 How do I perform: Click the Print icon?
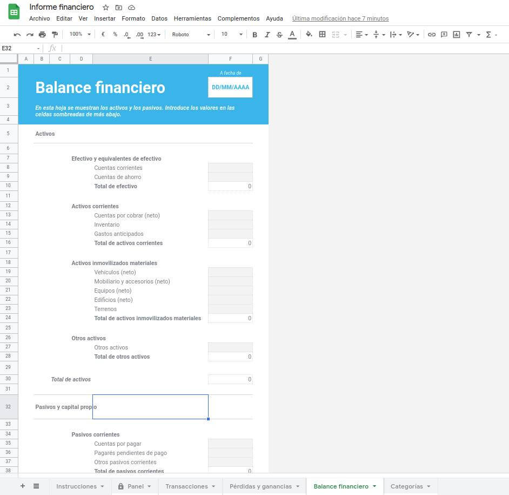click(x=42, y=34)
